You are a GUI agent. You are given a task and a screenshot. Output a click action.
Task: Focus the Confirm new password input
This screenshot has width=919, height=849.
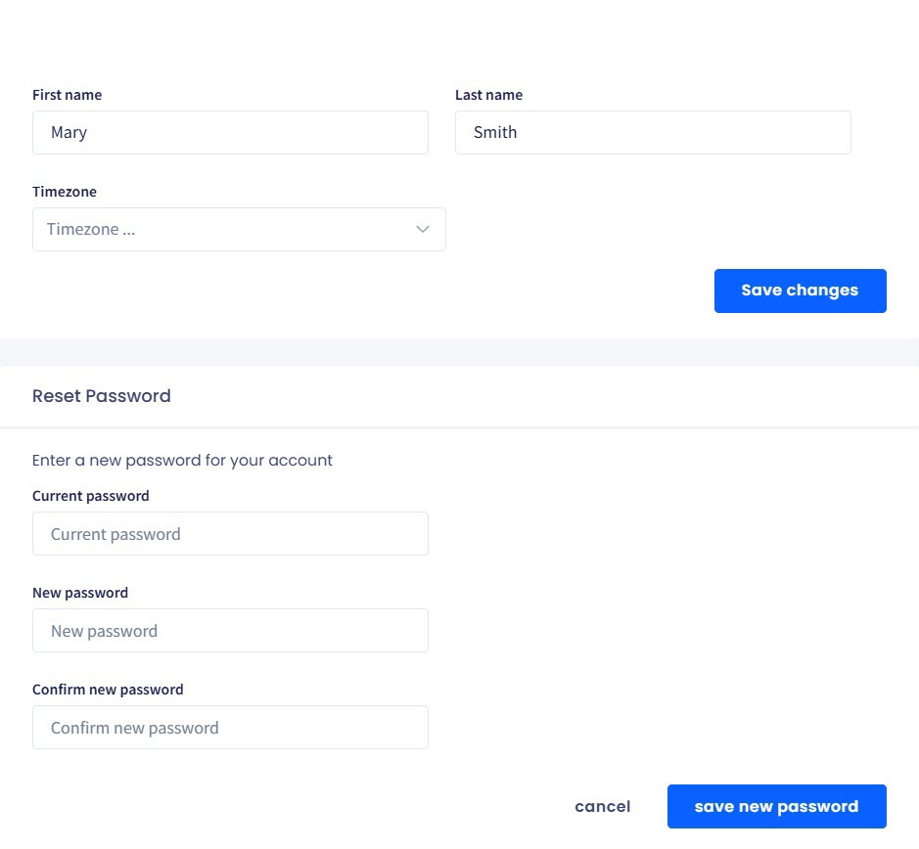coord(230,727)
